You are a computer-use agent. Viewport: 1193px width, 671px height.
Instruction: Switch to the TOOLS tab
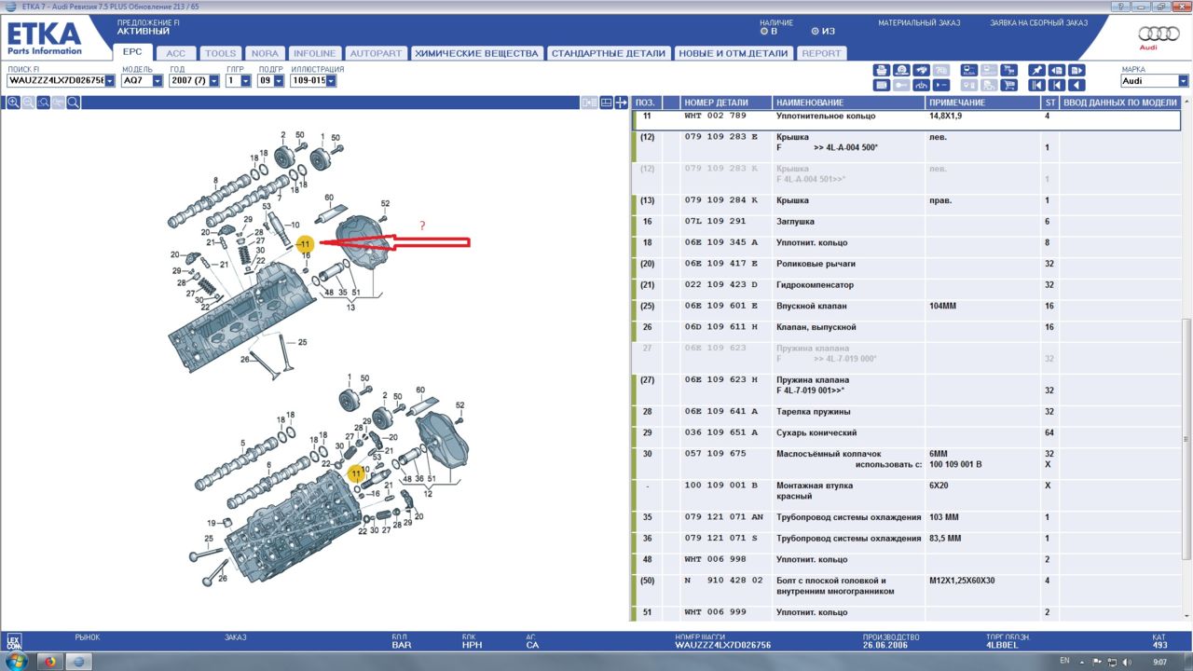(220, 53)
